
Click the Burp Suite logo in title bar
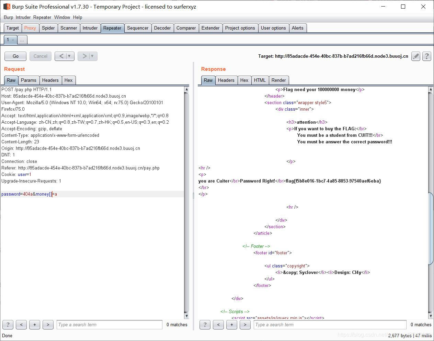[x=7, y=7]
